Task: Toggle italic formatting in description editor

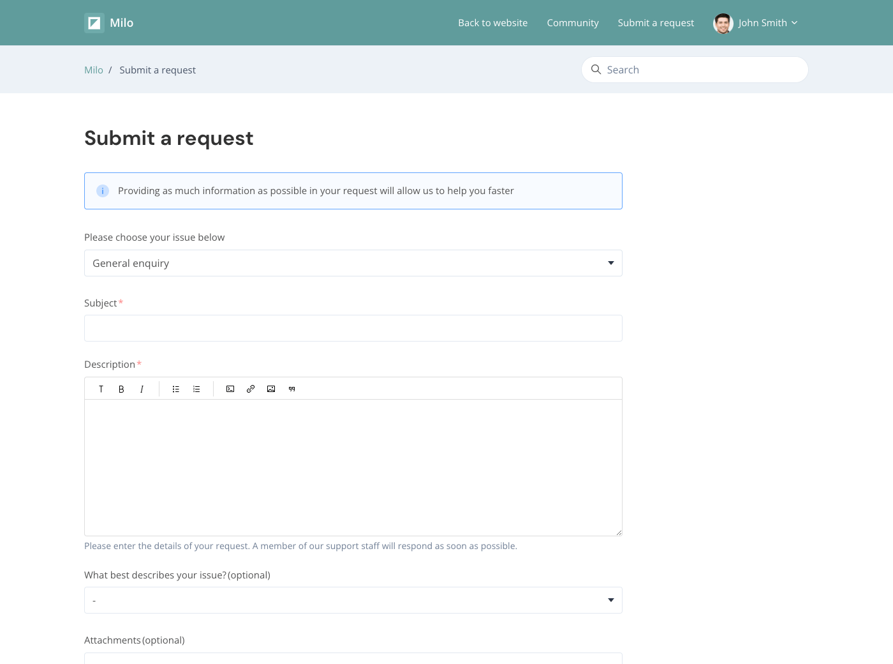Action: point(142,389)
